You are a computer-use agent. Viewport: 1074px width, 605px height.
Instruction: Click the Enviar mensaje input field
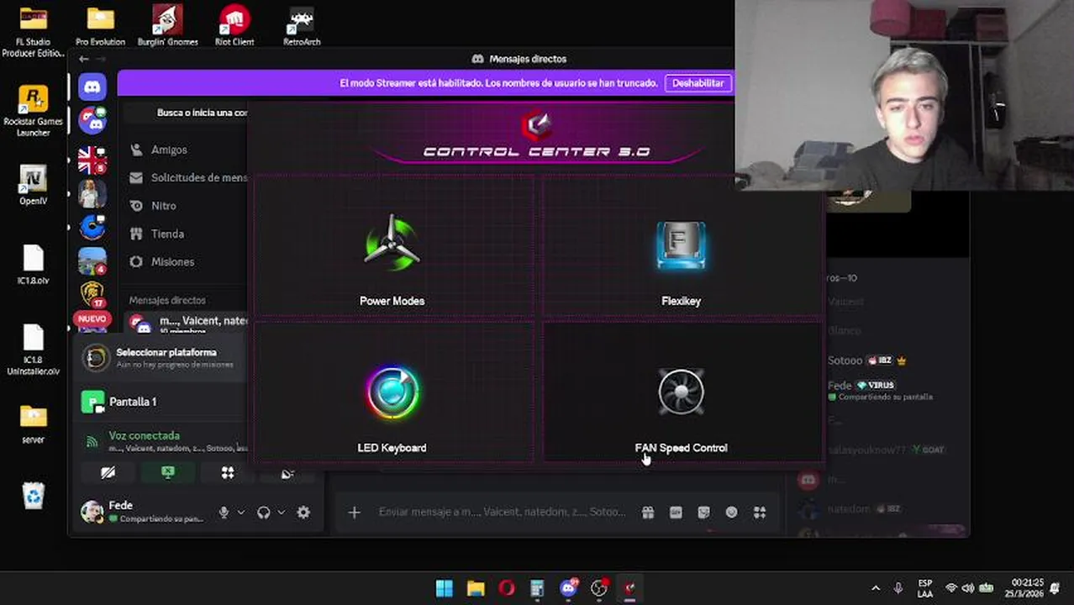(x=502, y=512)
